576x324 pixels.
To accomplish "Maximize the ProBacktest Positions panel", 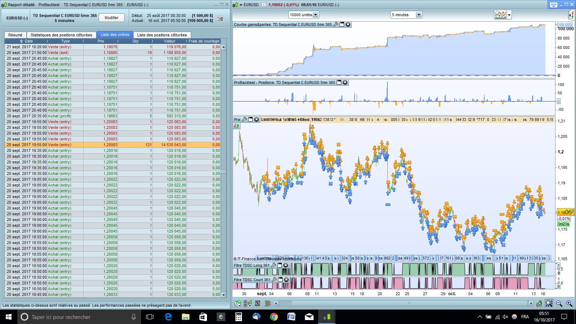I will (339, 82).
